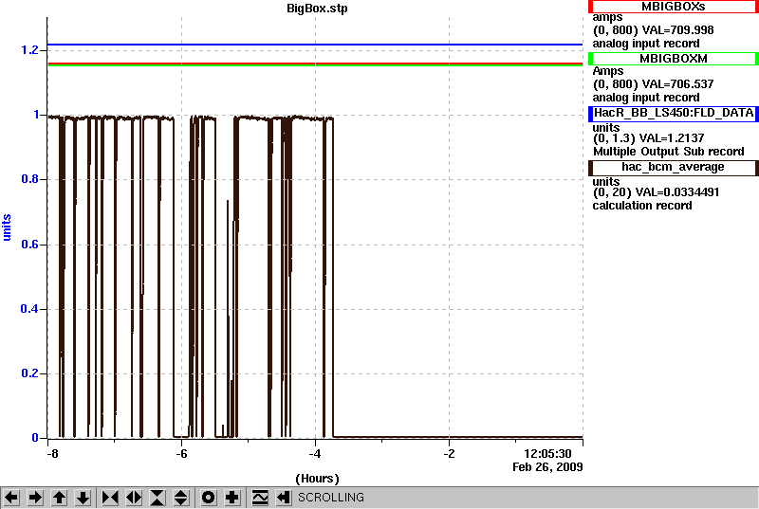Click the red MBIGBOXs trace line on the graph
759x509 pixels.
click(x=315, y=64)
